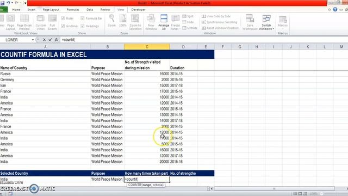Open the Data tab
The height and width of the screenshot is (196, 348).
(x=90, y=10)
